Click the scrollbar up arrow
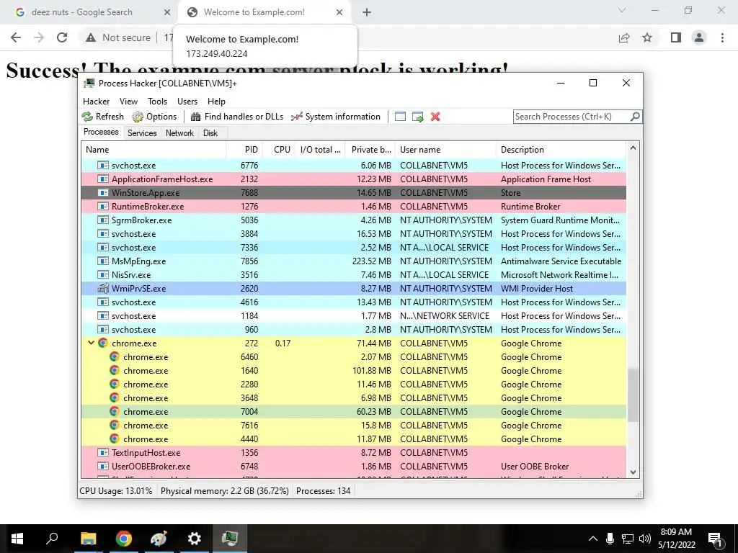Image resolution: width=738 pixels, height=553 pixels. click(x=633, y=148)
